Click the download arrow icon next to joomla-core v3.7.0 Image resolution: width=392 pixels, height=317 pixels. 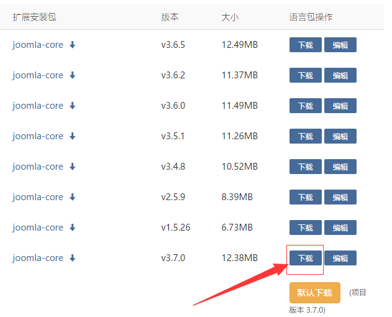(x=73, y=258)
